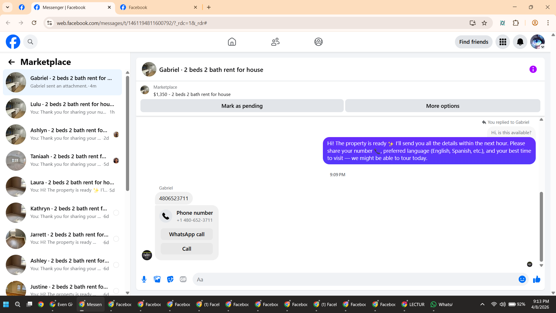Open the attach photo icon in composer
Screen dimensions: 556x313
pos(157,279)
